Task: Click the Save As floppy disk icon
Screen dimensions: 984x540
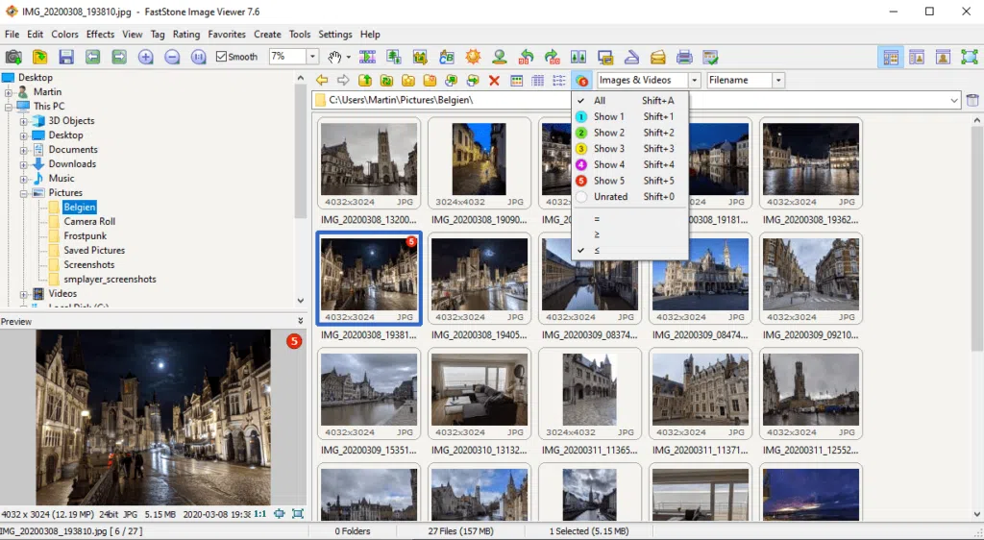Action: (66, 57)
